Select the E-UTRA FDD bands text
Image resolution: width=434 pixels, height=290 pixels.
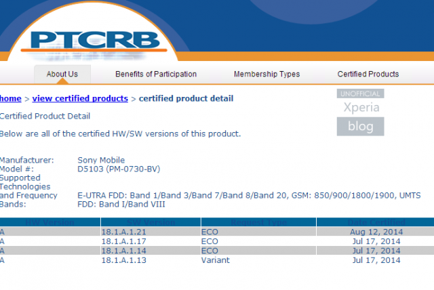[x=249, y=200]
